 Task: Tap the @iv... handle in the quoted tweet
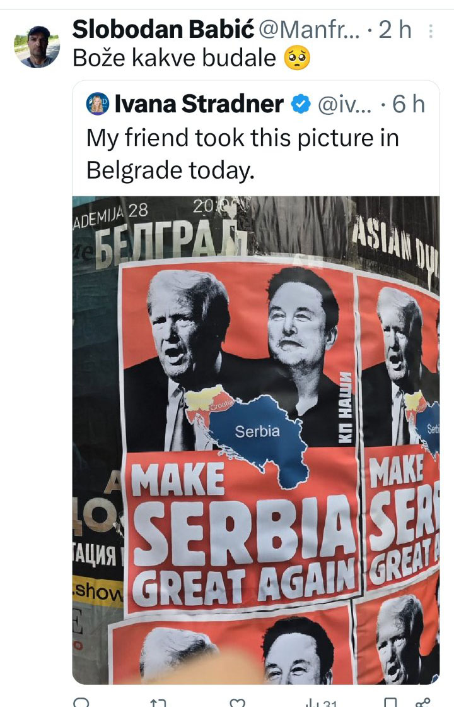click(344, 105)
